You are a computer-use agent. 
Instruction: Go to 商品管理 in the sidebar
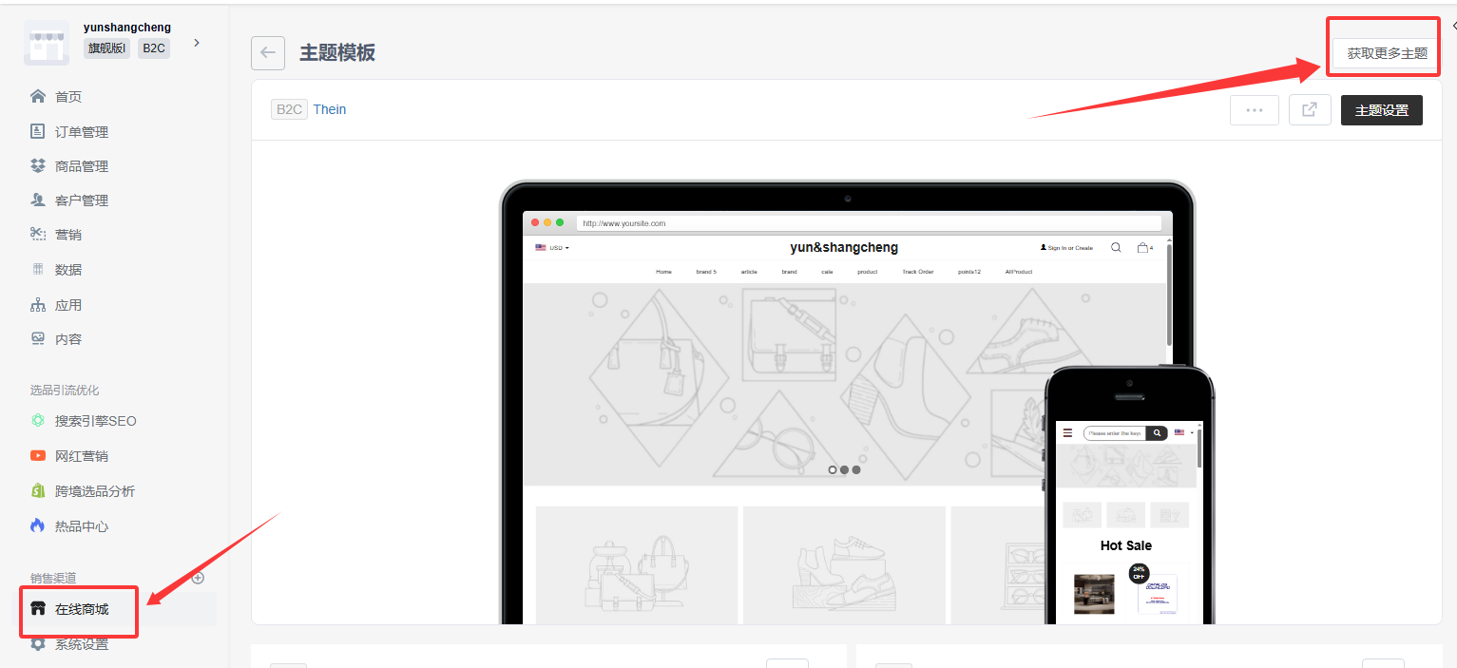[82, 166]
